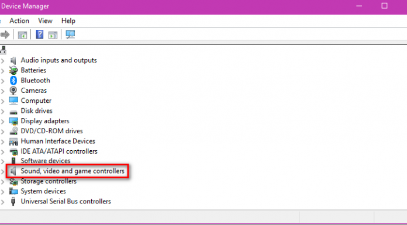This screenshot has width=407, height=225.
Task: Expand the System devices node arrow
Action: pyautogui.click(x=2, y=192)
